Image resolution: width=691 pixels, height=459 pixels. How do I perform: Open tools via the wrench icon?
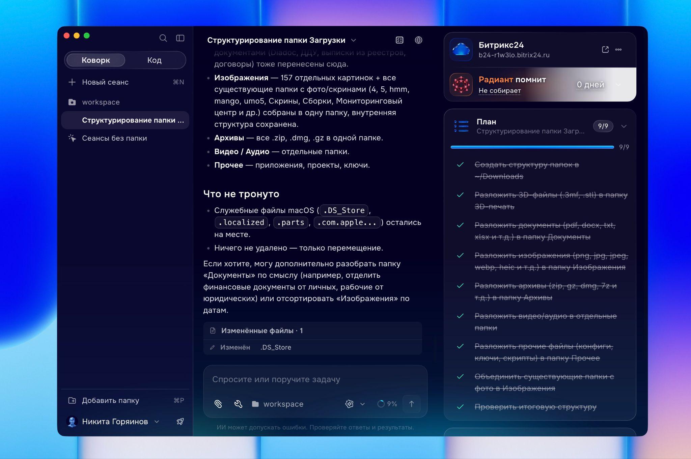tap(238, 404)
